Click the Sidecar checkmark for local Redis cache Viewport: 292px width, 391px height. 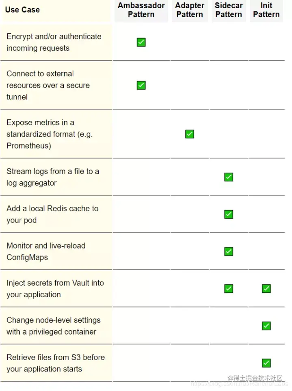(x=229, y=214)
